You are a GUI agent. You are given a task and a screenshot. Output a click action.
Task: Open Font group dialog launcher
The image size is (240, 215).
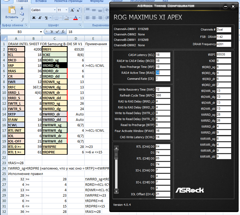pyautogui.click(x=80, y=25)
